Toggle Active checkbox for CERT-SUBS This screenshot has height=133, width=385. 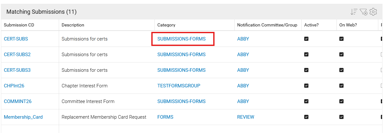click(306, 39)
